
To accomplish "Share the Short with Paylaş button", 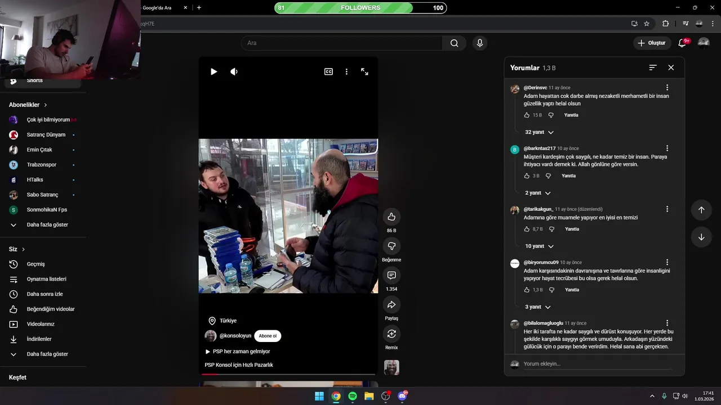I will click(x=391, y=304).
